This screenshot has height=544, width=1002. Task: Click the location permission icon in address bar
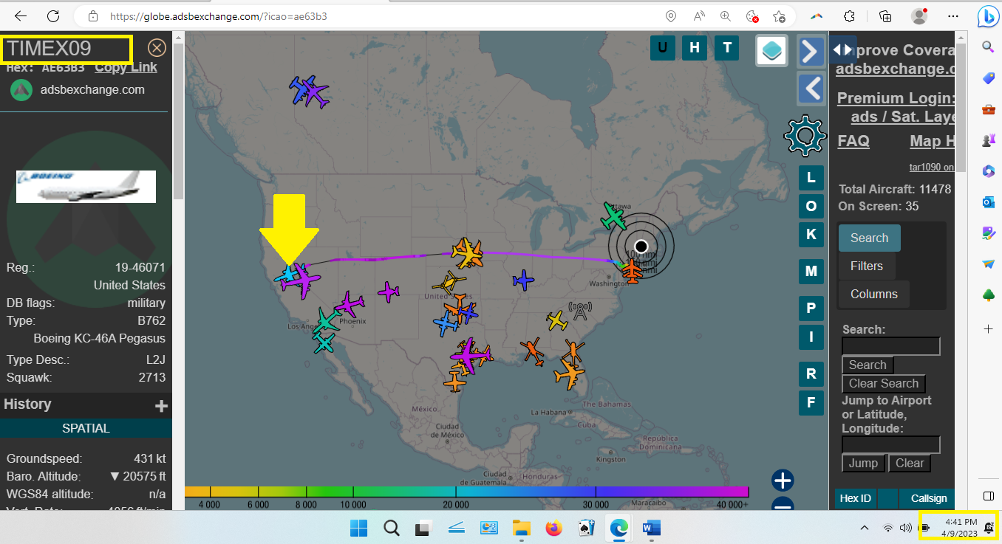click(x=670, y=16)
